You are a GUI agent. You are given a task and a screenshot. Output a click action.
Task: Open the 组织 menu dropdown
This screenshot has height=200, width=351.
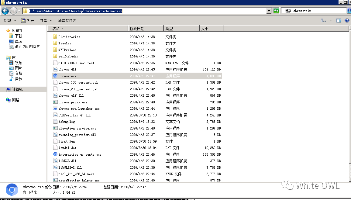click(10, 20)
